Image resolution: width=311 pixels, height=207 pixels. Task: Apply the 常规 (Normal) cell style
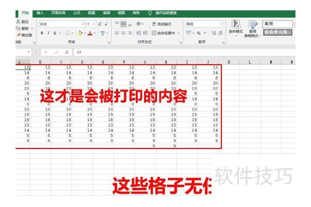point(277,24)
